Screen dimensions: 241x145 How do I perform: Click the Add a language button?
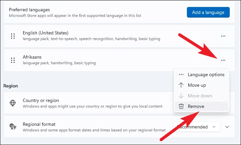[x=208, y=12]
